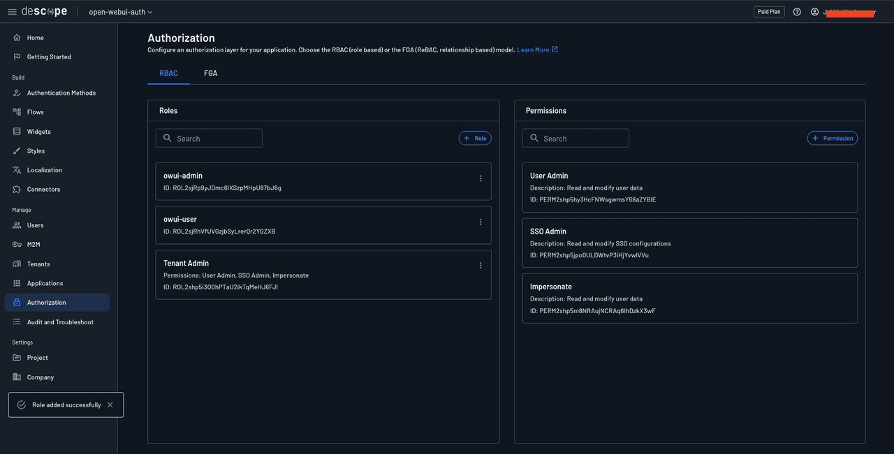Open the options menu for owui-admin role
894x454 pixels.
(x=481, y=178)
